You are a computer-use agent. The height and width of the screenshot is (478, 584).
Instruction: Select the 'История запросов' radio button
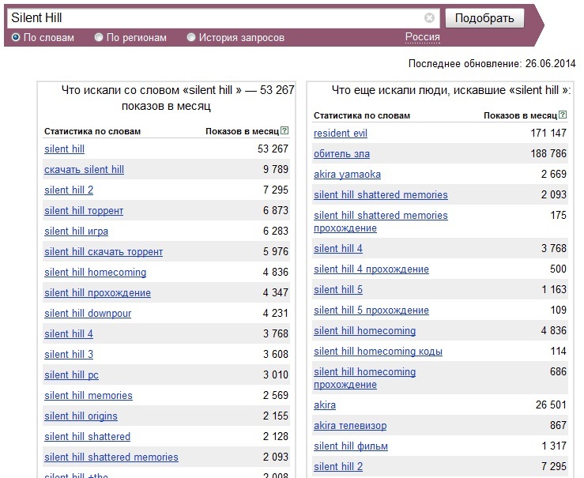point(191,38)
